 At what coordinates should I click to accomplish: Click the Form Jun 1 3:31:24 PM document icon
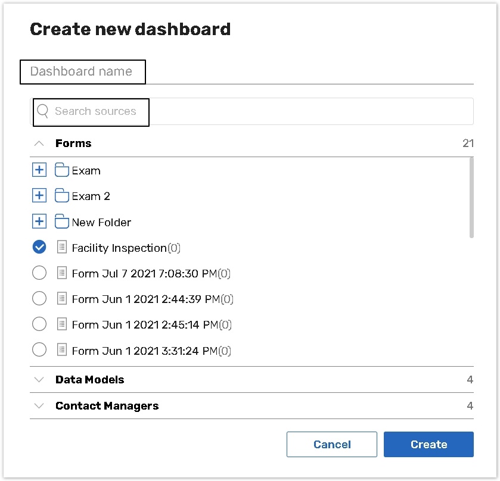61,351
